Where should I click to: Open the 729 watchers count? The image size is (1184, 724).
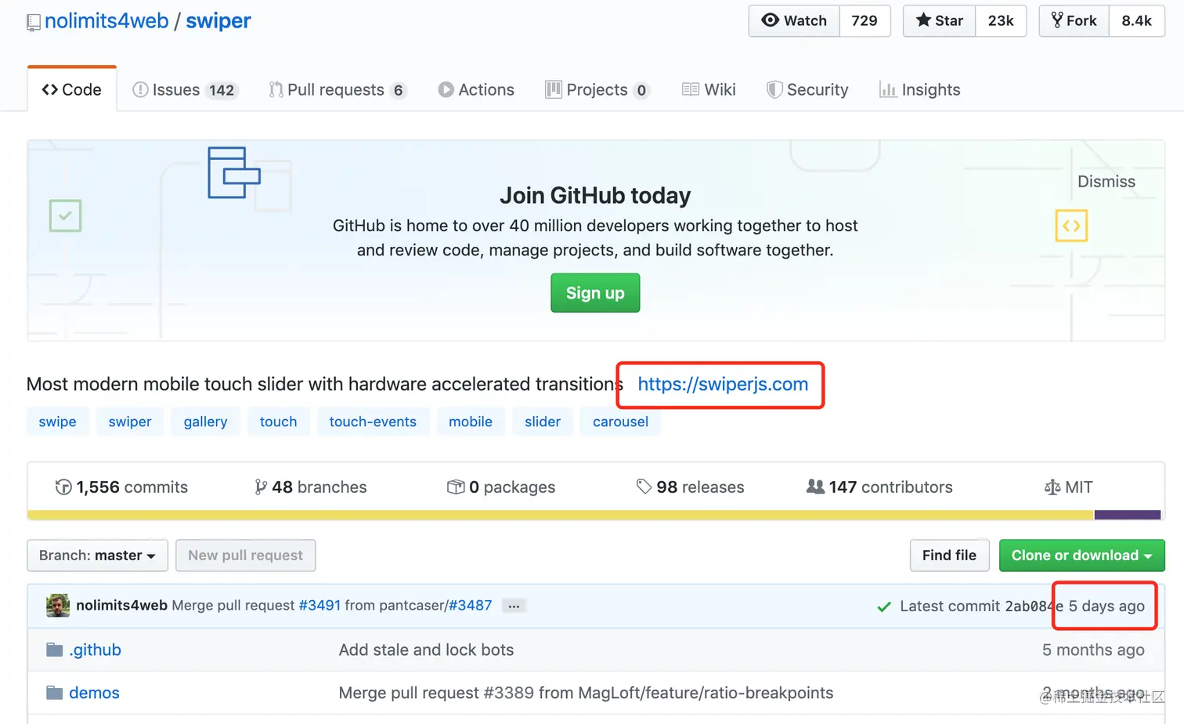point(865,21)
